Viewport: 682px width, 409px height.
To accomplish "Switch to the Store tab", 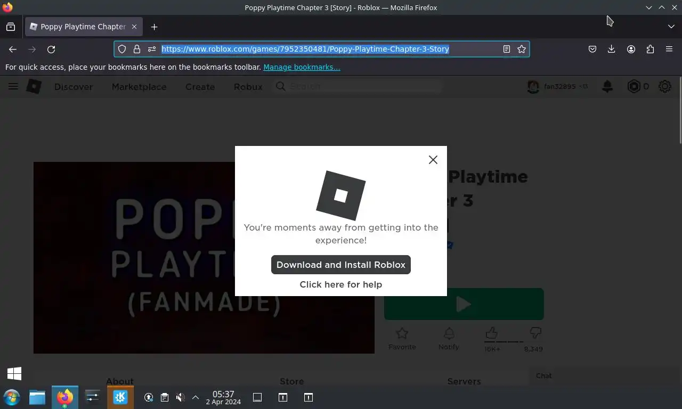I will (292, 381).
